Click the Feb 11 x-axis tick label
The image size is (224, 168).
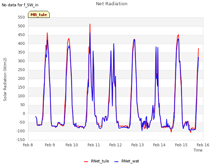click(94, 145)
